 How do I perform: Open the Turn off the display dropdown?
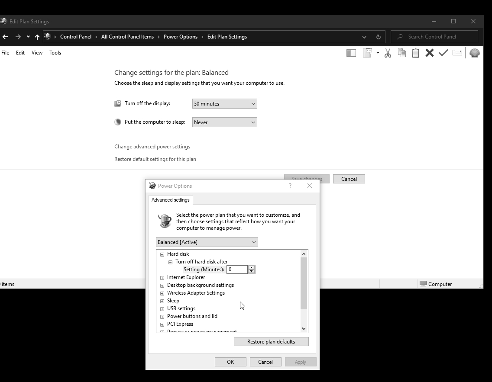(x=225, y=104)
